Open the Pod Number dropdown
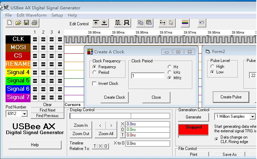Viewport: 257px width, 159px height. (x=24, y=114)
